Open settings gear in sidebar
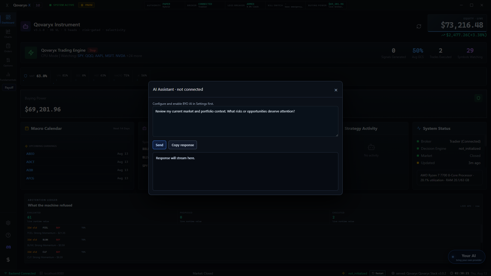This screenshot has height=276, width=491. pyautogui.click(x=8, y=223)
